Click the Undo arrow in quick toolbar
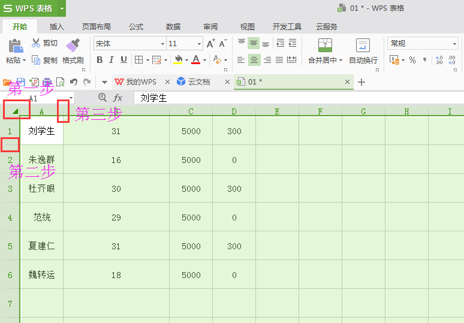 tap(74, 82)
